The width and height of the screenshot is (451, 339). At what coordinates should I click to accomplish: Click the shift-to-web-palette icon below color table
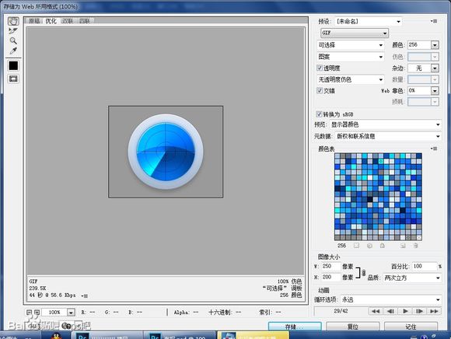pyautogui.click(x=369, y=246)
